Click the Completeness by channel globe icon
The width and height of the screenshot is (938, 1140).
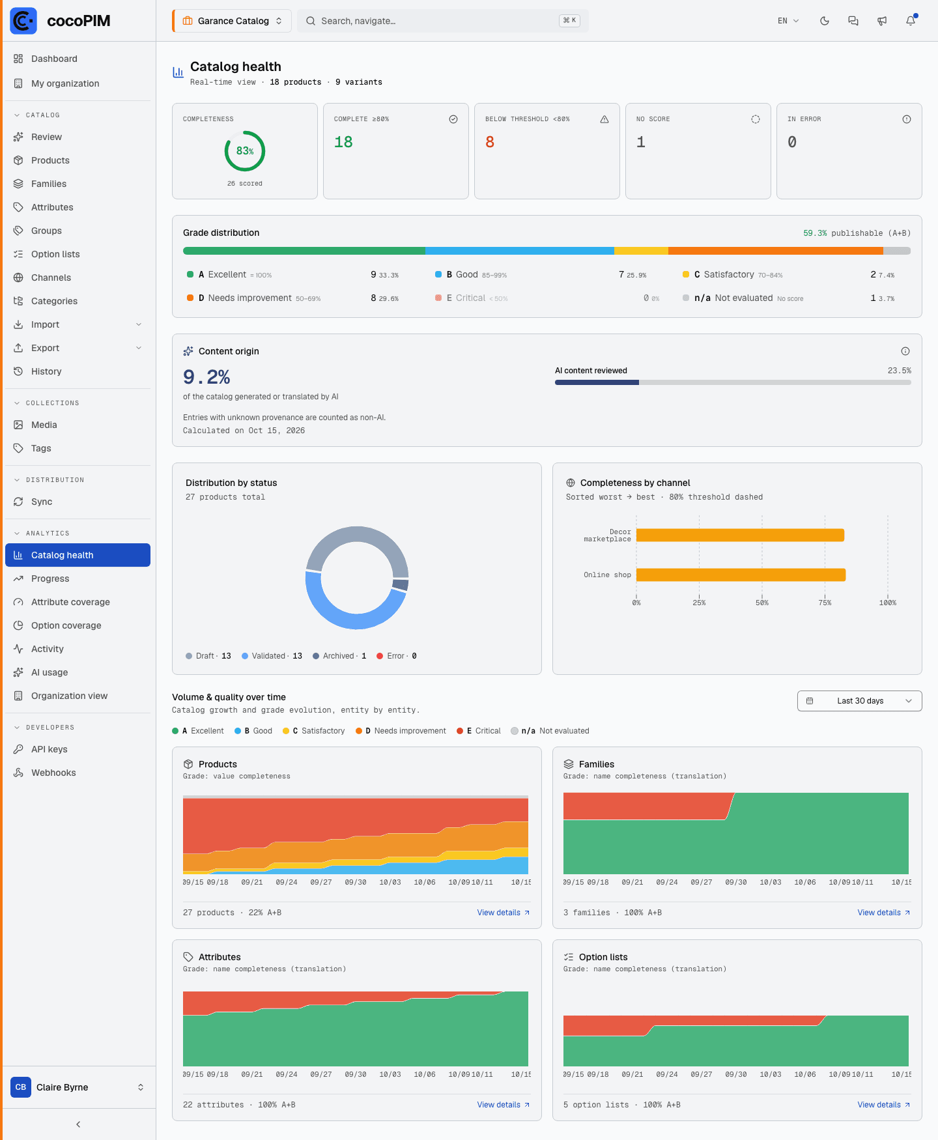(571, 483)
